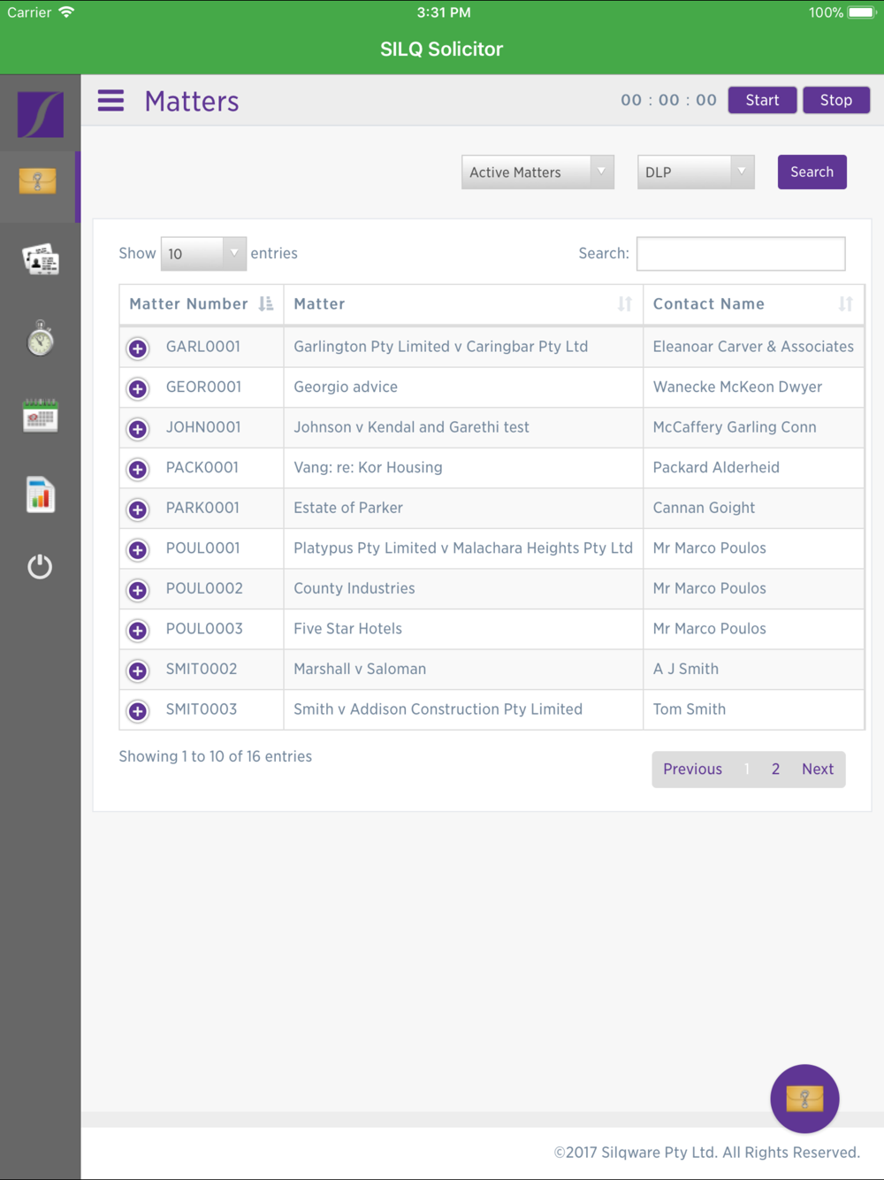The width and height of the screenshot is (884, 1180).
Task: Click the purple Search button
Action: (812, 172)
